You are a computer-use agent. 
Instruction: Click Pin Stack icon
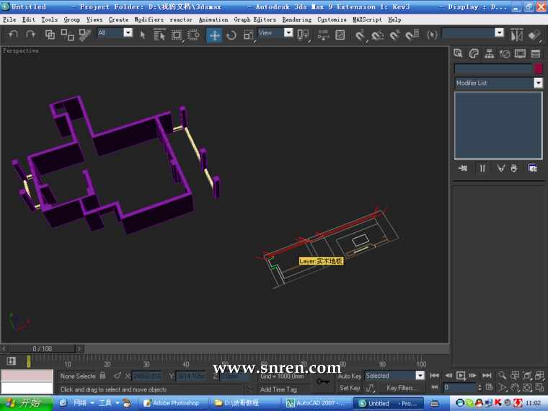click(x=463, y=169)
